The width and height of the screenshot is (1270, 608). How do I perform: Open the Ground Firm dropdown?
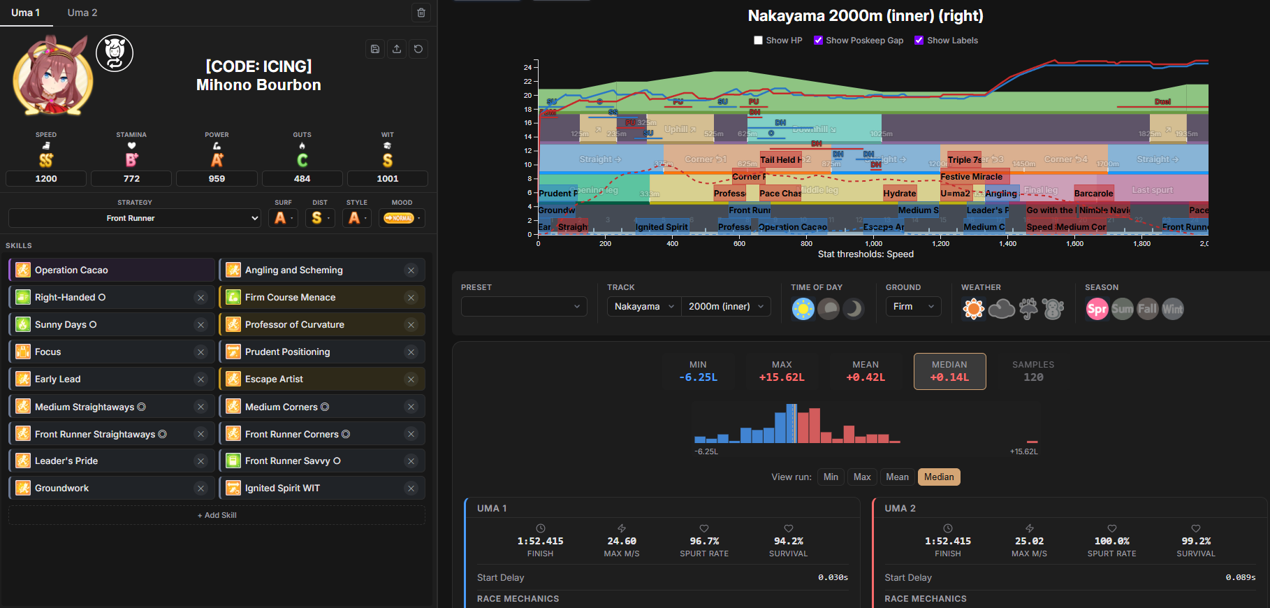coord(913,306)
